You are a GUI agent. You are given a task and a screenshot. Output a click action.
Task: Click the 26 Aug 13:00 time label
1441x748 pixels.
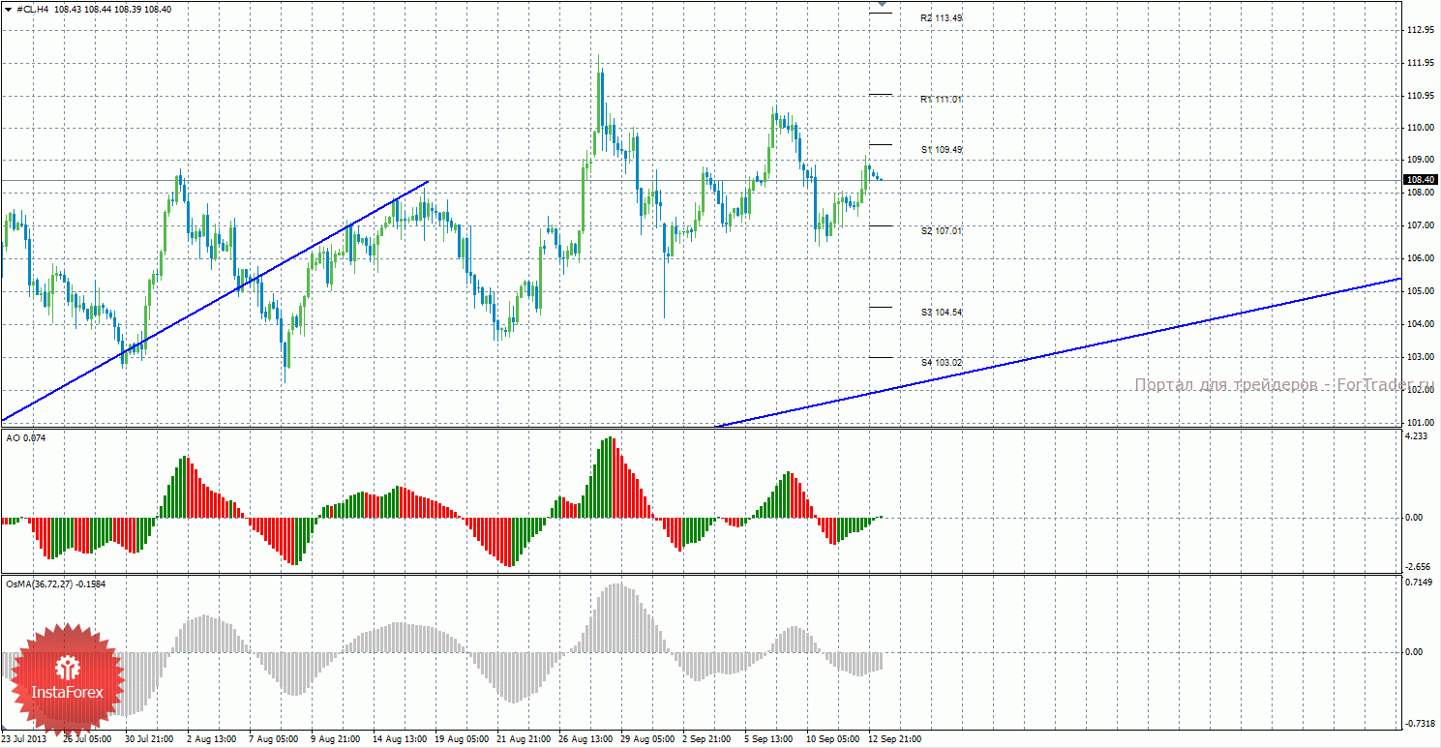(585, 740)
